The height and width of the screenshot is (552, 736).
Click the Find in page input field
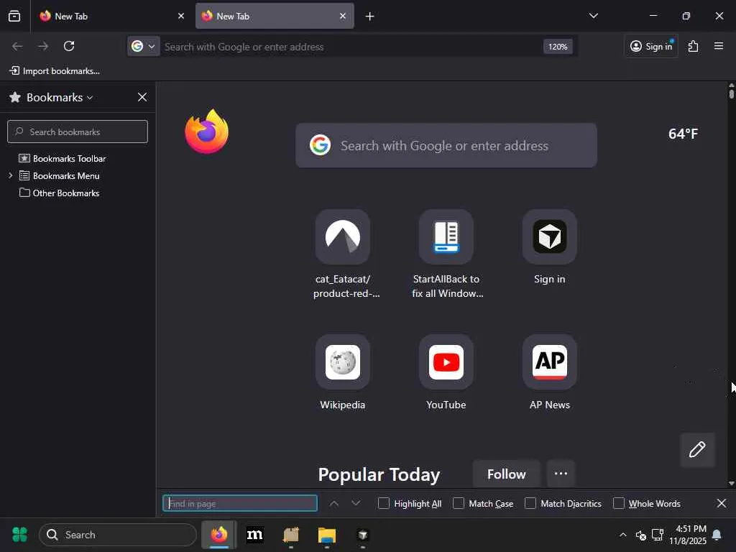240,503
